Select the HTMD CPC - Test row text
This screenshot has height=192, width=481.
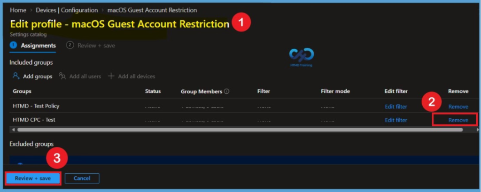(34, 120)
